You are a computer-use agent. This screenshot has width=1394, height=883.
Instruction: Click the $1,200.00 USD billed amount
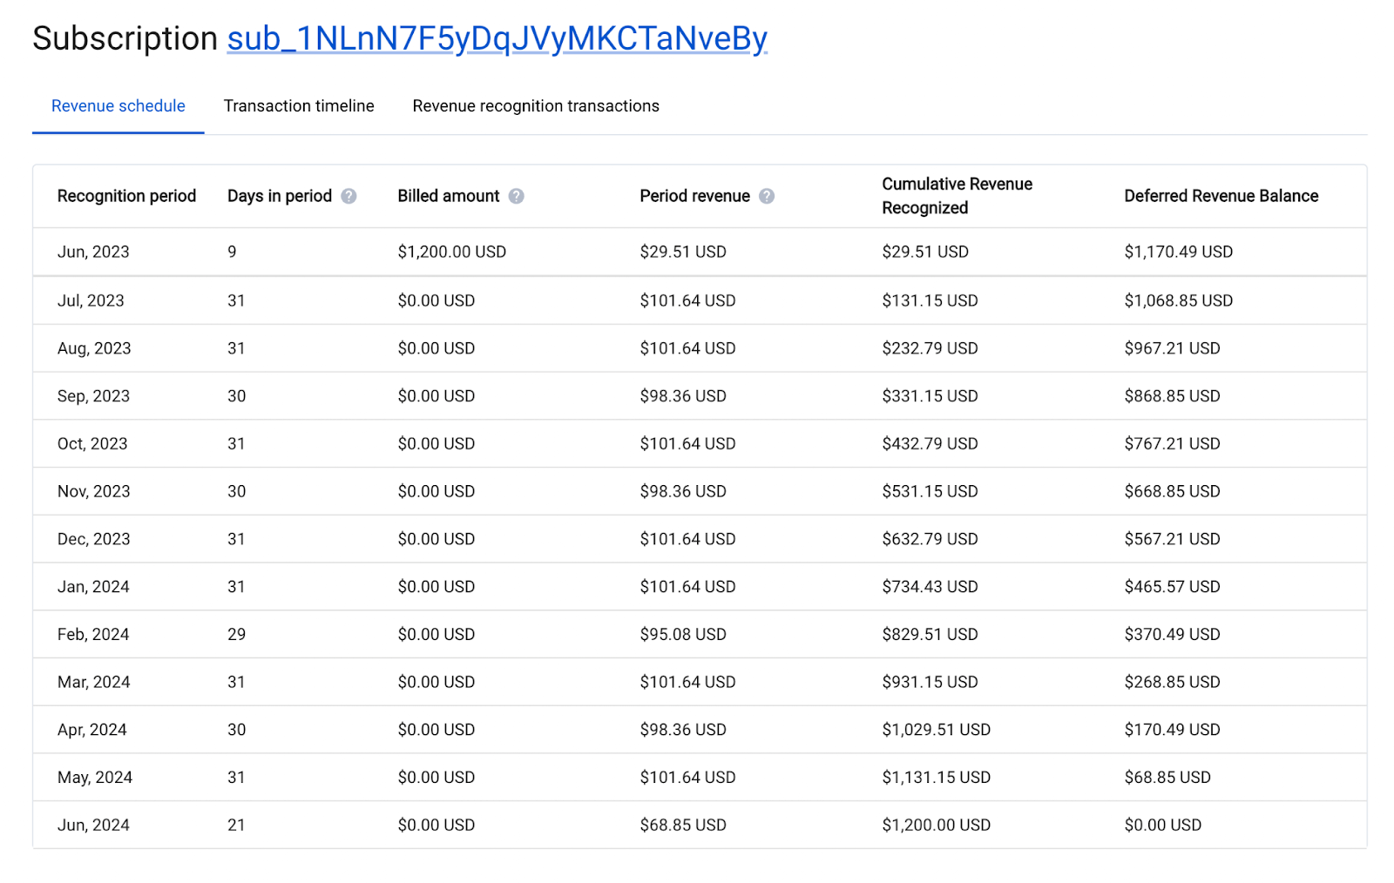pos(451,252)
